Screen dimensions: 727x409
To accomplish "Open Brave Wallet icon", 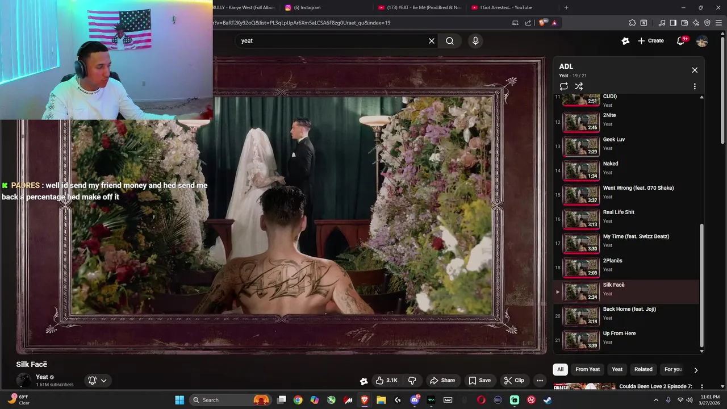I will [684, 23].
